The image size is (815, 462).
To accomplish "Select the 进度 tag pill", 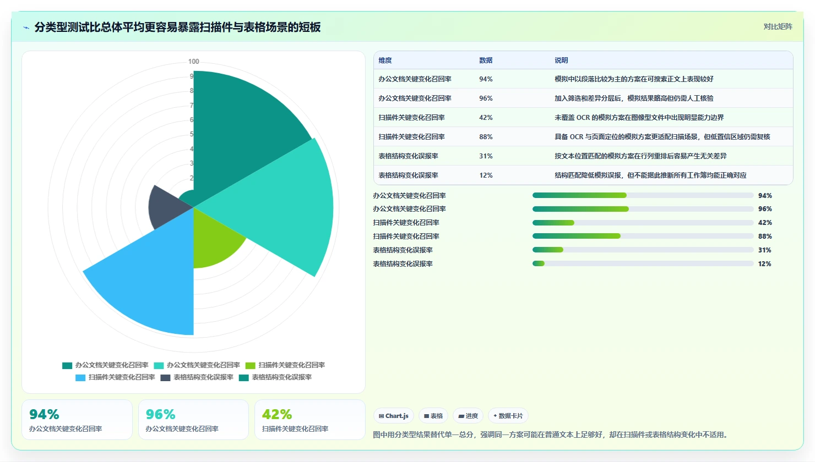I will tap(468, 416).
